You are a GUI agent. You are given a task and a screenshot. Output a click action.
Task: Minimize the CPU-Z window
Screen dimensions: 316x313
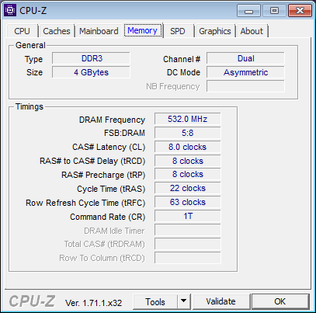[248, 11]
